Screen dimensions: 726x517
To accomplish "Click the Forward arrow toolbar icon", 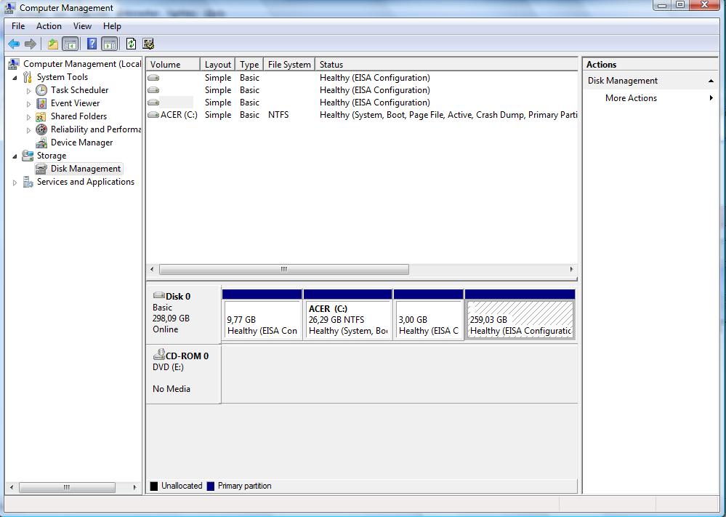I will click(x=31, y=44).
